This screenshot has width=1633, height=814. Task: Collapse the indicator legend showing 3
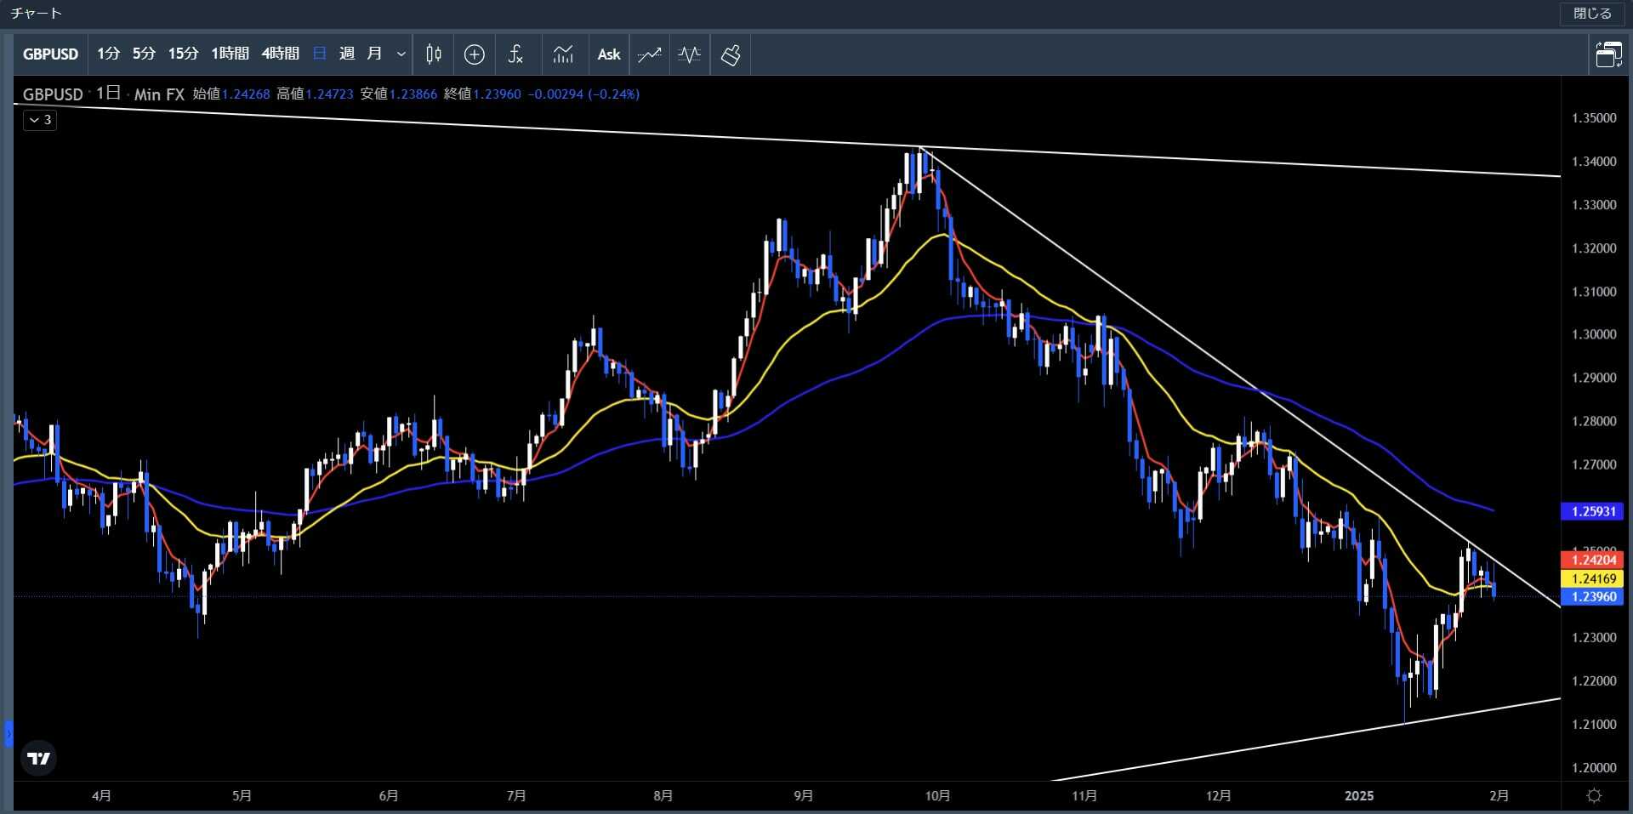pyautogui.click(x=40, y=120)
